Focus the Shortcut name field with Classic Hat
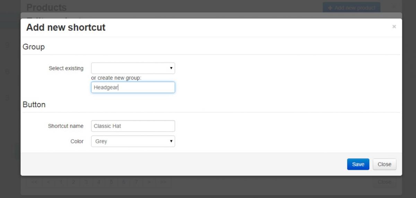Viewport: 416px width, 198px height. (133, 126)
